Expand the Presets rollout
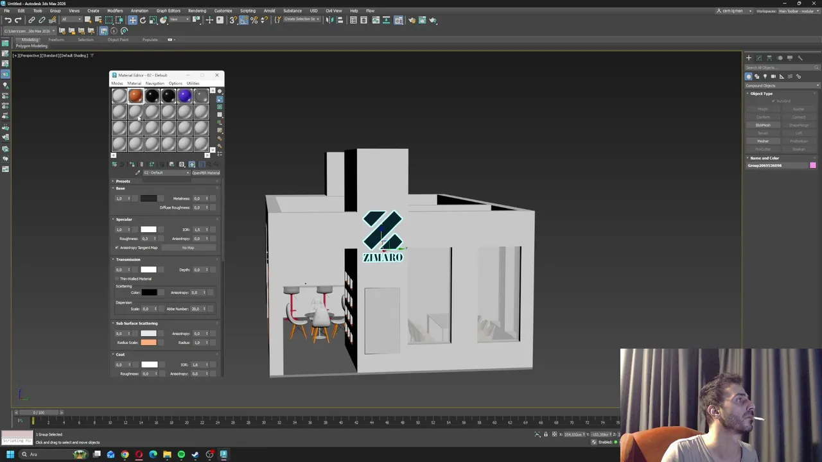 pos(123,181)
